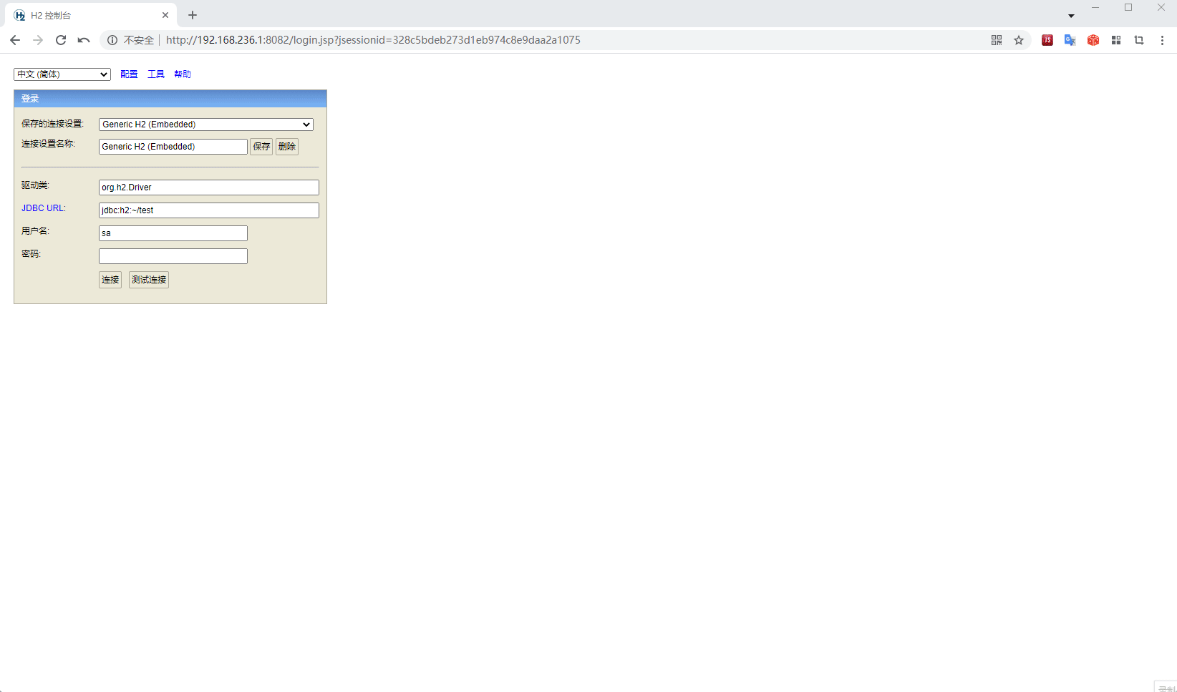Click the empty password field
The image size is (1177, 692).
[x=173, y=256]
